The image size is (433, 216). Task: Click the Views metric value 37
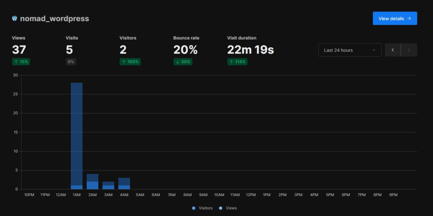click(19, 50)
